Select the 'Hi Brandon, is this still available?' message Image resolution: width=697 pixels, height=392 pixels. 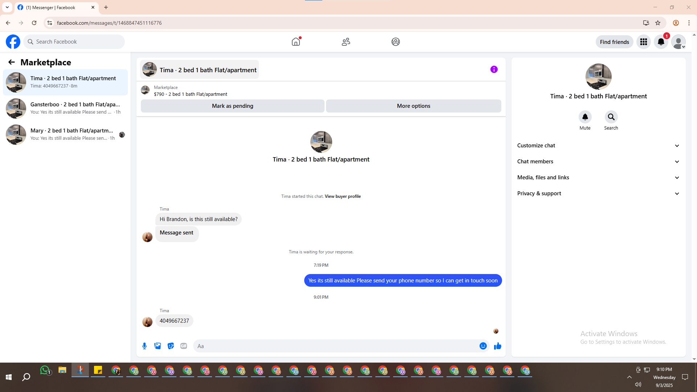tap(199, 219)
